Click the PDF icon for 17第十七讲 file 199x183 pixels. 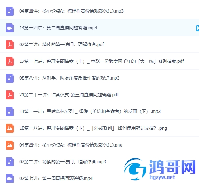pyautogui.click(x=10, y=61)
